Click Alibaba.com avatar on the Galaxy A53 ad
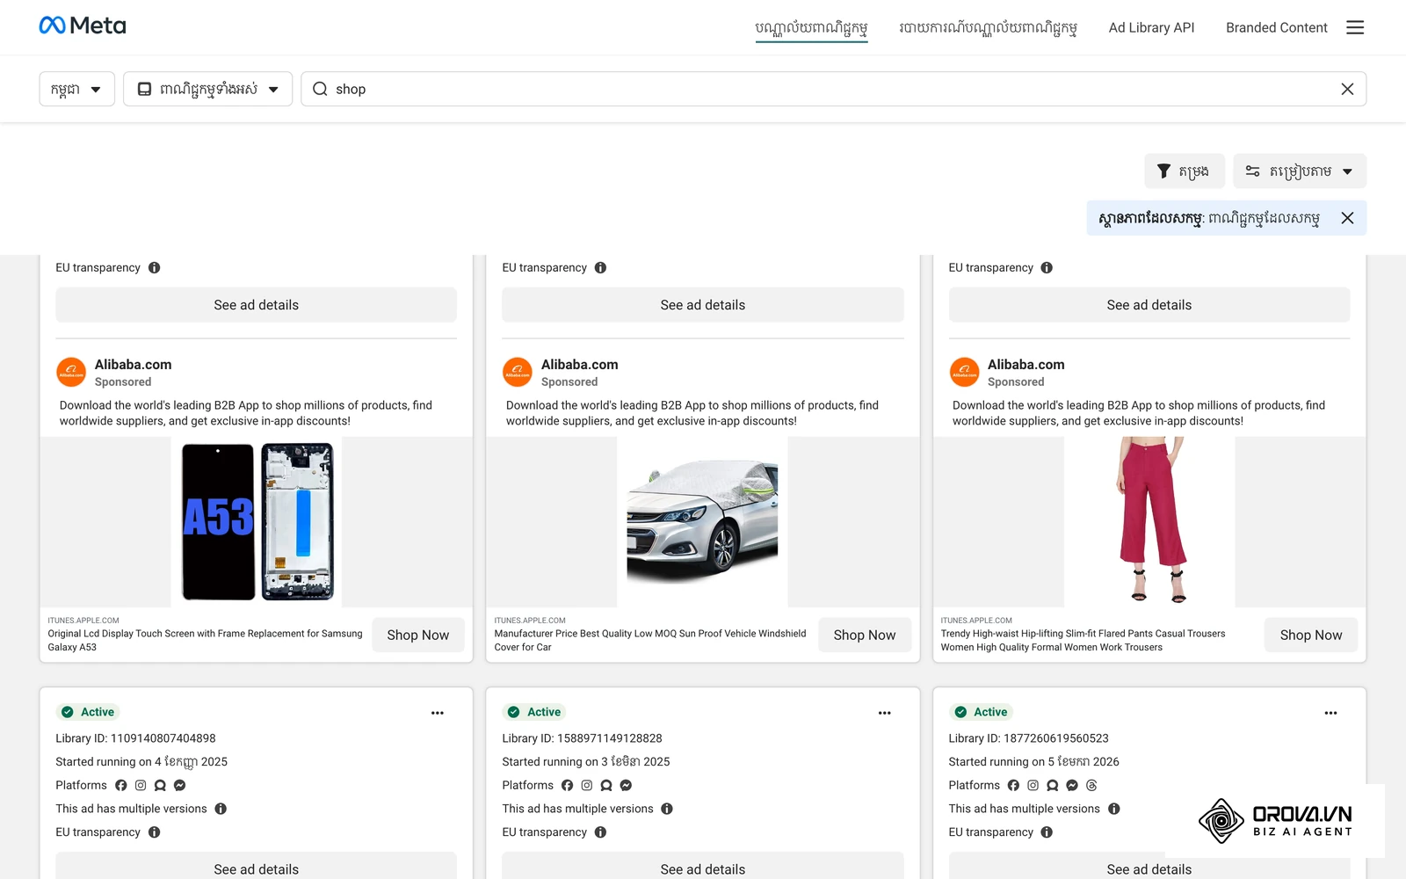 pyautogui.click(x=71, y=372)
